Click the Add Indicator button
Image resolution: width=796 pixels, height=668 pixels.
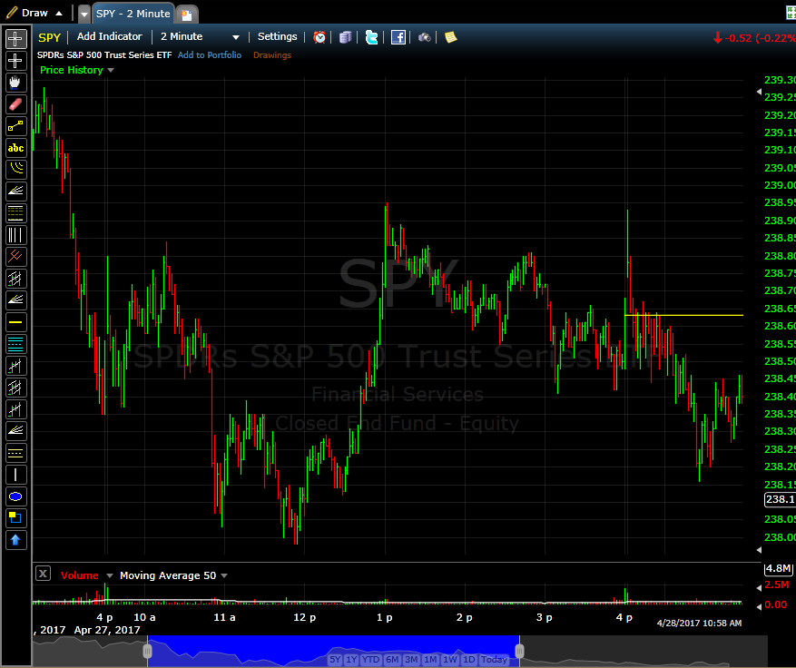[109, 36]
